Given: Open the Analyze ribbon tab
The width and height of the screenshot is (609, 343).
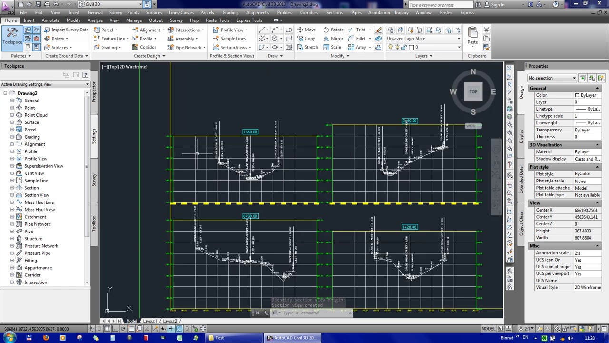Looking at the screenshot, I should pyautogui.click(x=95, y=20).
